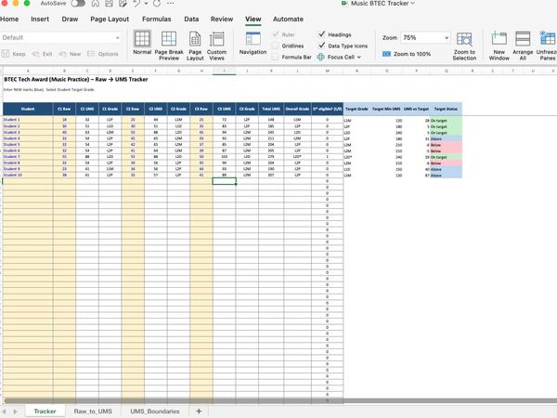Open the Review ribbon tab
The height and width of the screenshot is (418, 557).
coord(222,20)
